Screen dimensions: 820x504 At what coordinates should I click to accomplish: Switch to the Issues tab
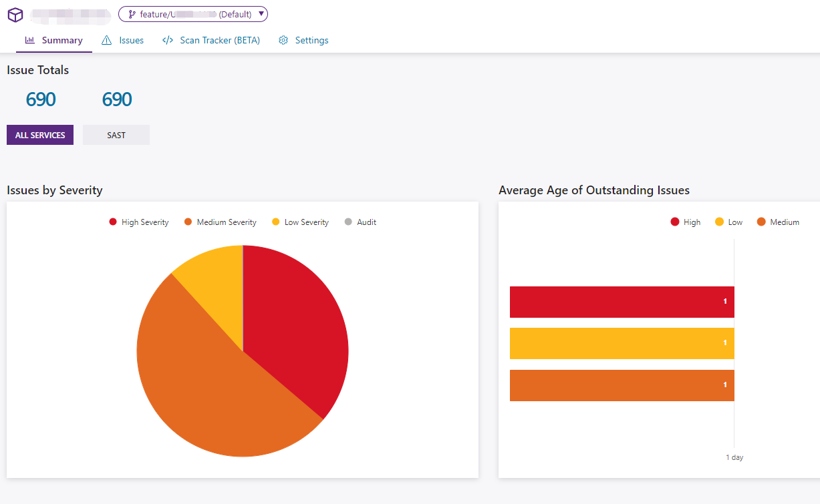tap(131, 40)
